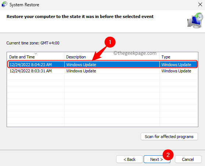
Task: Close the System Restore dialog
Action: click(200, 4)
